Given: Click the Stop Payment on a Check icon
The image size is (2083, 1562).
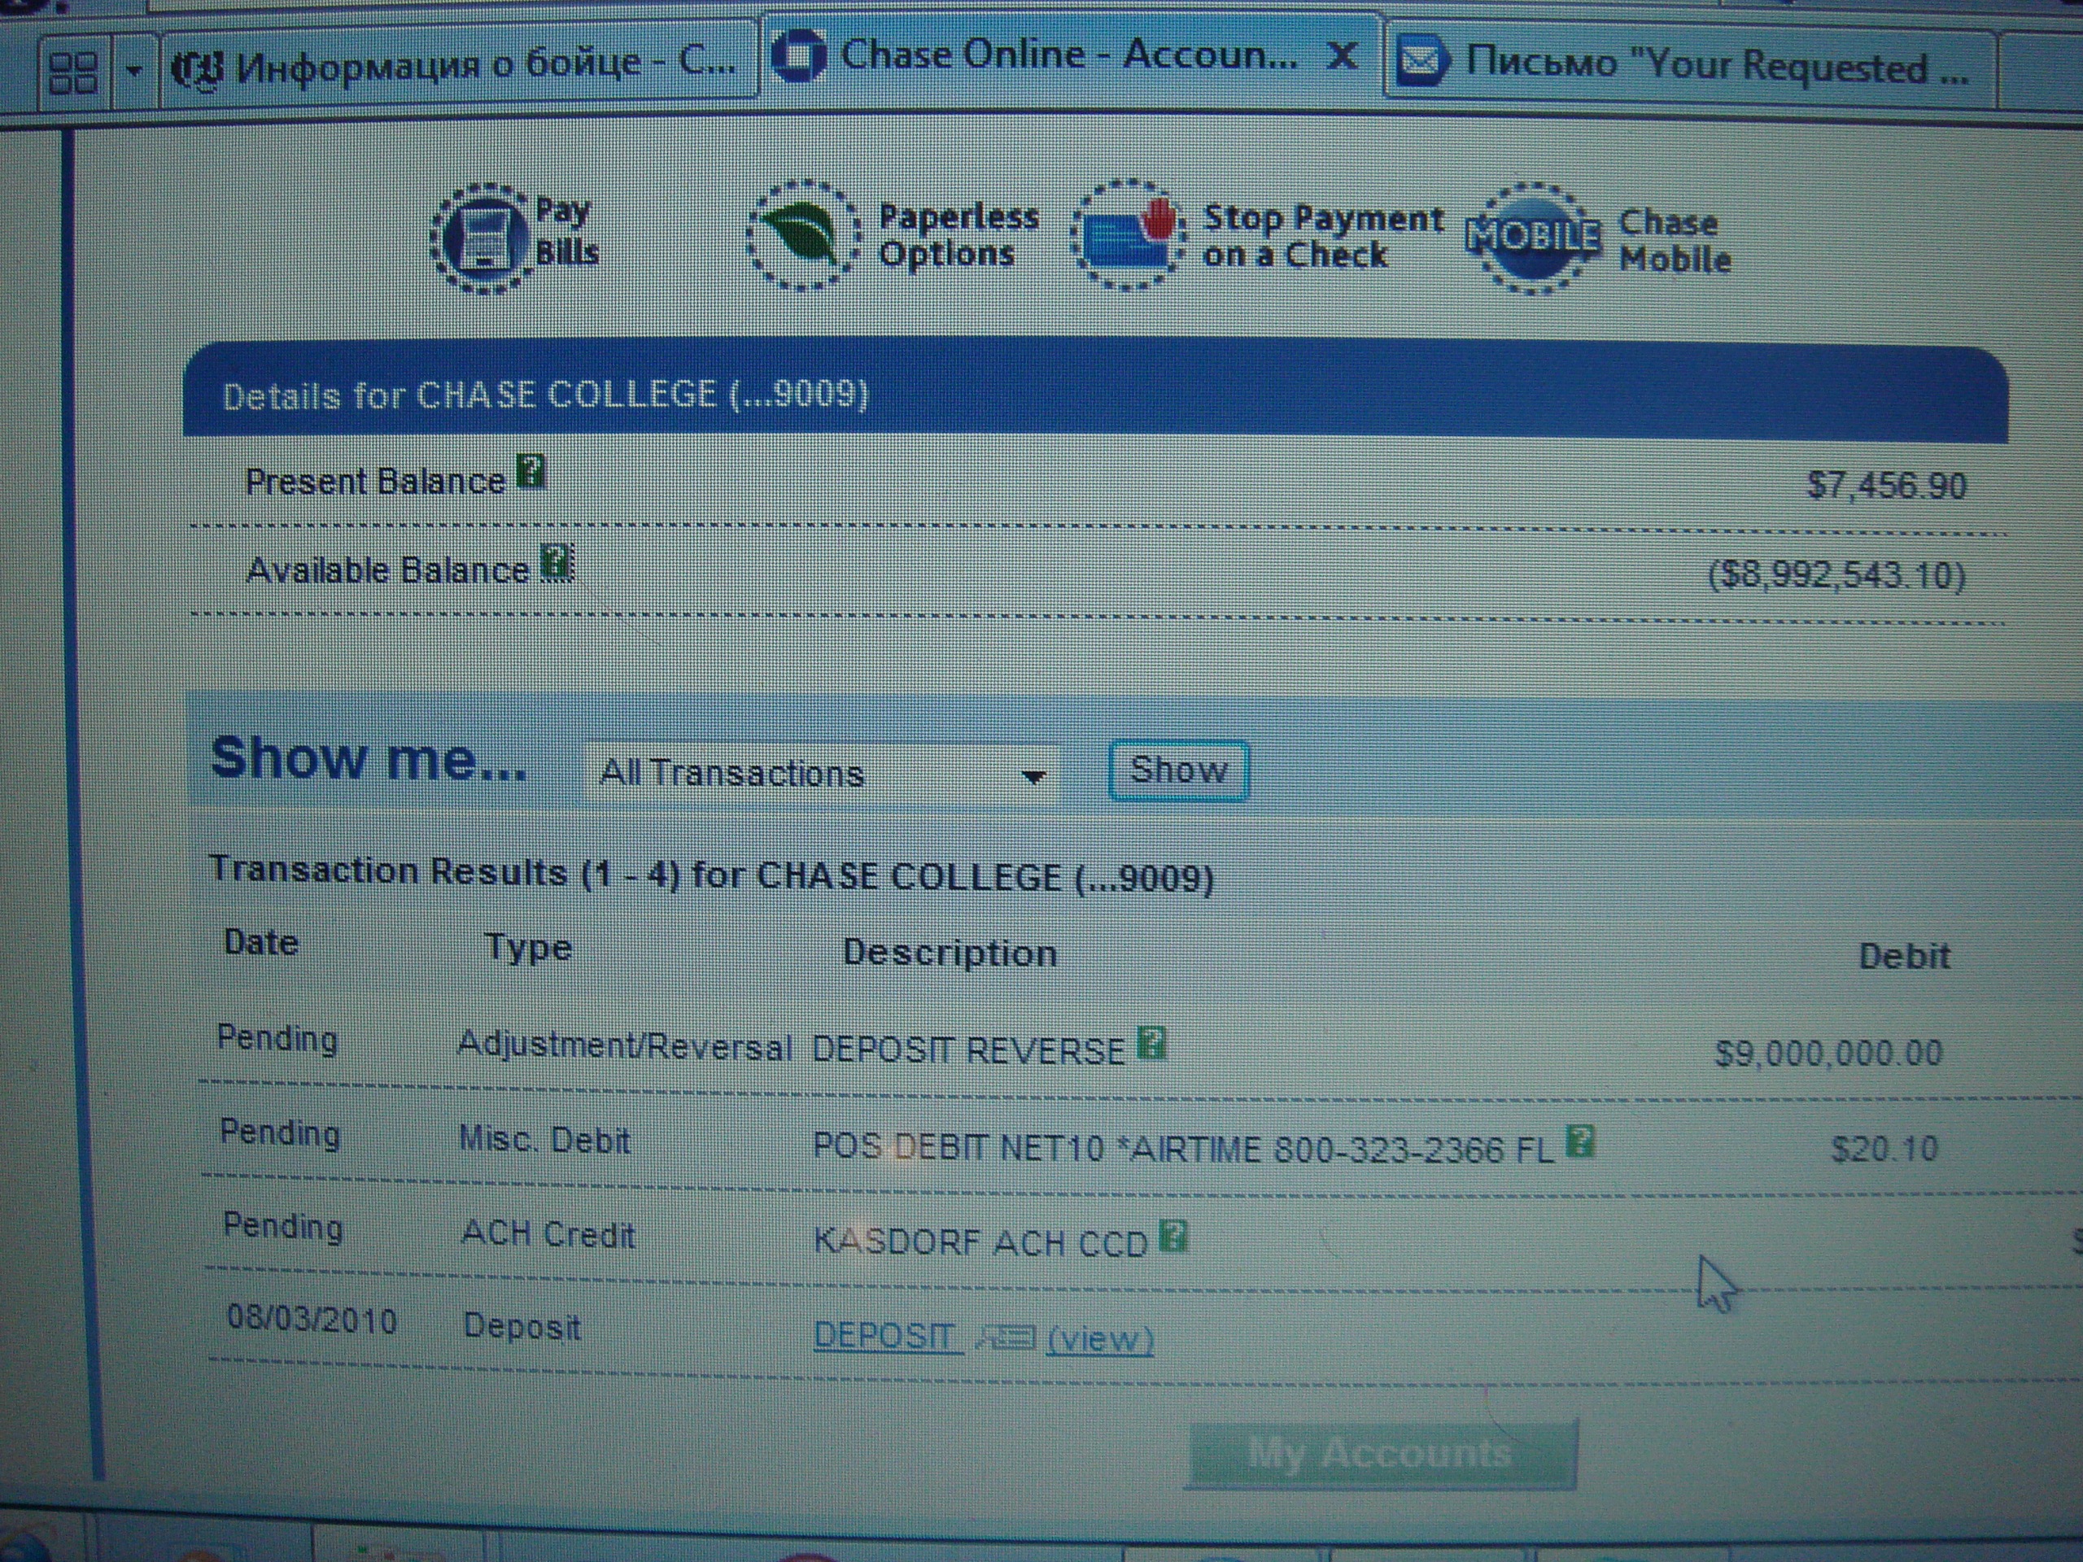Looking at the screenshot, I should pos(1127,233).
